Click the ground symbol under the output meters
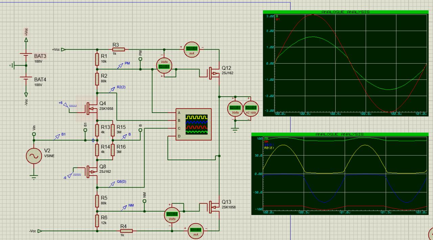Image resolution: width=433 pixels, height=240 pixels. coord(234,128)
